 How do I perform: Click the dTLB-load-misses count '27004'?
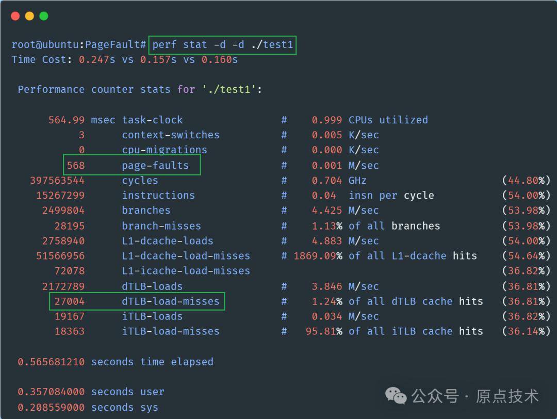point(70,301)
